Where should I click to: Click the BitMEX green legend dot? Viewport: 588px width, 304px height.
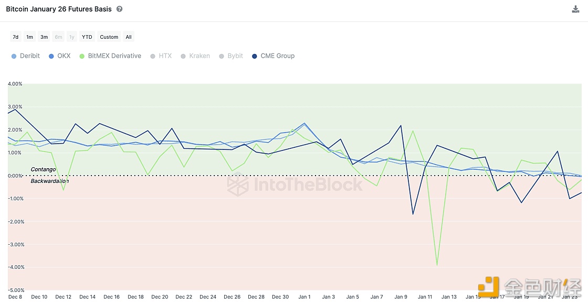pyautogui.click(x=82, y=56)
